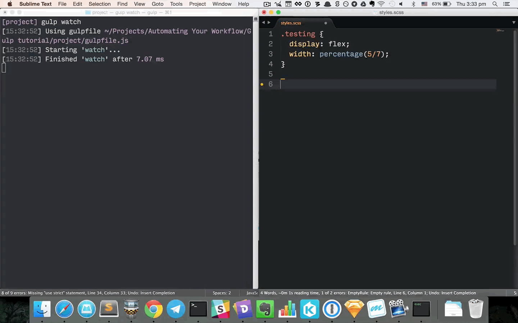
Task: Launch Telegram from the Dock
Action: (176, 309)
